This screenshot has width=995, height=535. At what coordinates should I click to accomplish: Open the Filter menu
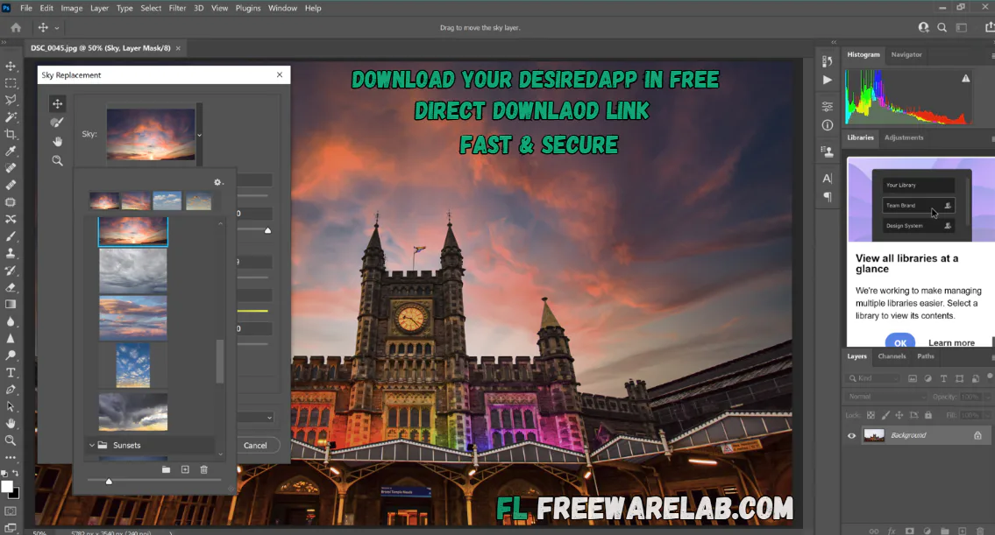point(177,8)
